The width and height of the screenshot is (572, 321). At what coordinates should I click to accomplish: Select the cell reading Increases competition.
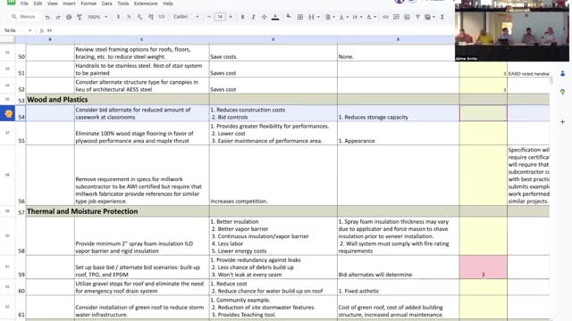click(x=273, y=175)
